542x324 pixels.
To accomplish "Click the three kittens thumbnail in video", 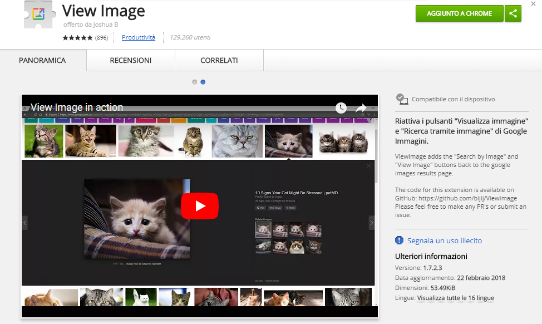I will point(343,141).
